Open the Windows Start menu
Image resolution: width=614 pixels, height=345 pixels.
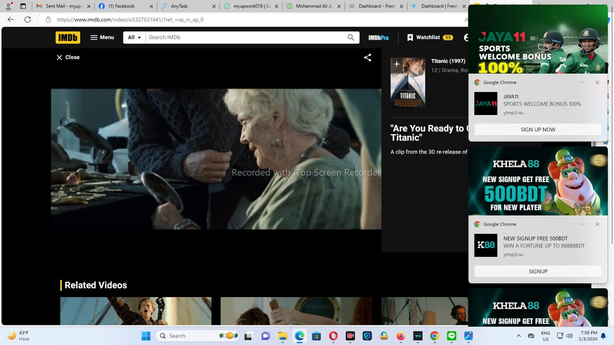(x=146, y=336)
